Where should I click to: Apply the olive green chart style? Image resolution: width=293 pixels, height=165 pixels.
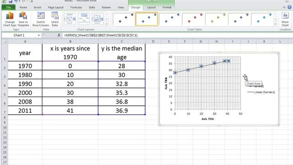(216, 19)
